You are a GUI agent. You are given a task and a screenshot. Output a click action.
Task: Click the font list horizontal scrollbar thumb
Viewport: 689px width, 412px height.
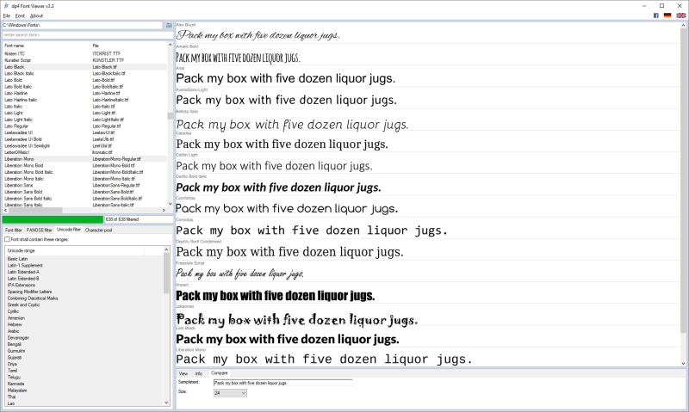(35, 210)
